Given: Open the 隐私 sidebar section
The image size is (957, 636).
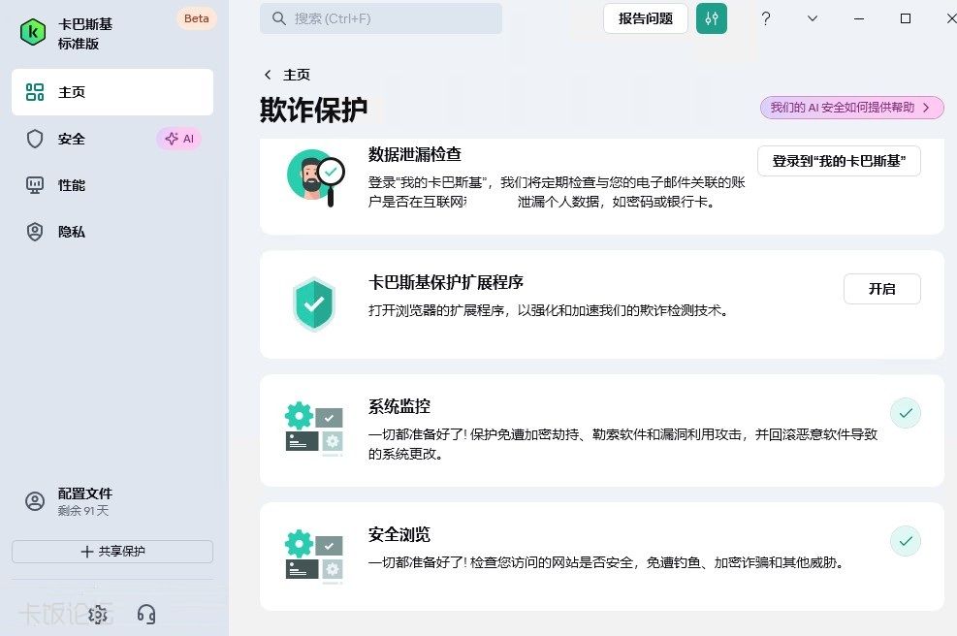Looking at the screenshot, I should [x=112, y=232].
